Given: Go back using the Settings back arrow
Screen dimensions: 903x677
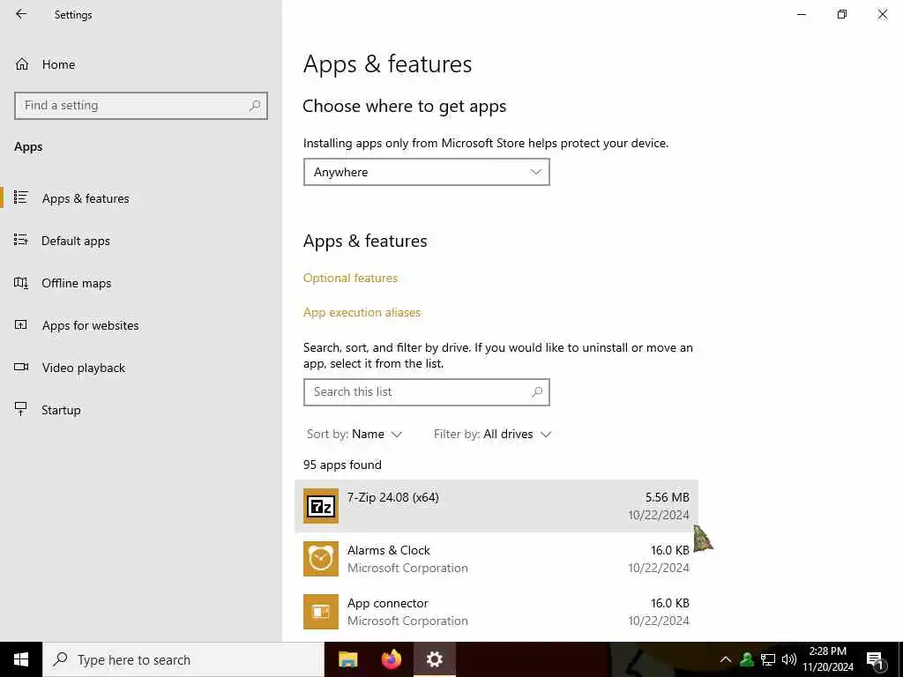Looking at the screenshot, I should pos(21,14).
